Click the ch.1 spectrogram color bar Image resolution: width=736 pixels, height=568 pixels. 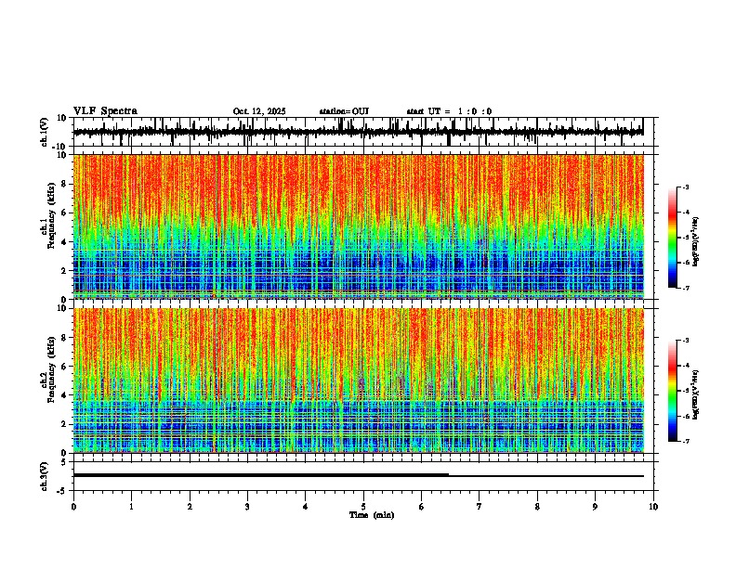673,238
